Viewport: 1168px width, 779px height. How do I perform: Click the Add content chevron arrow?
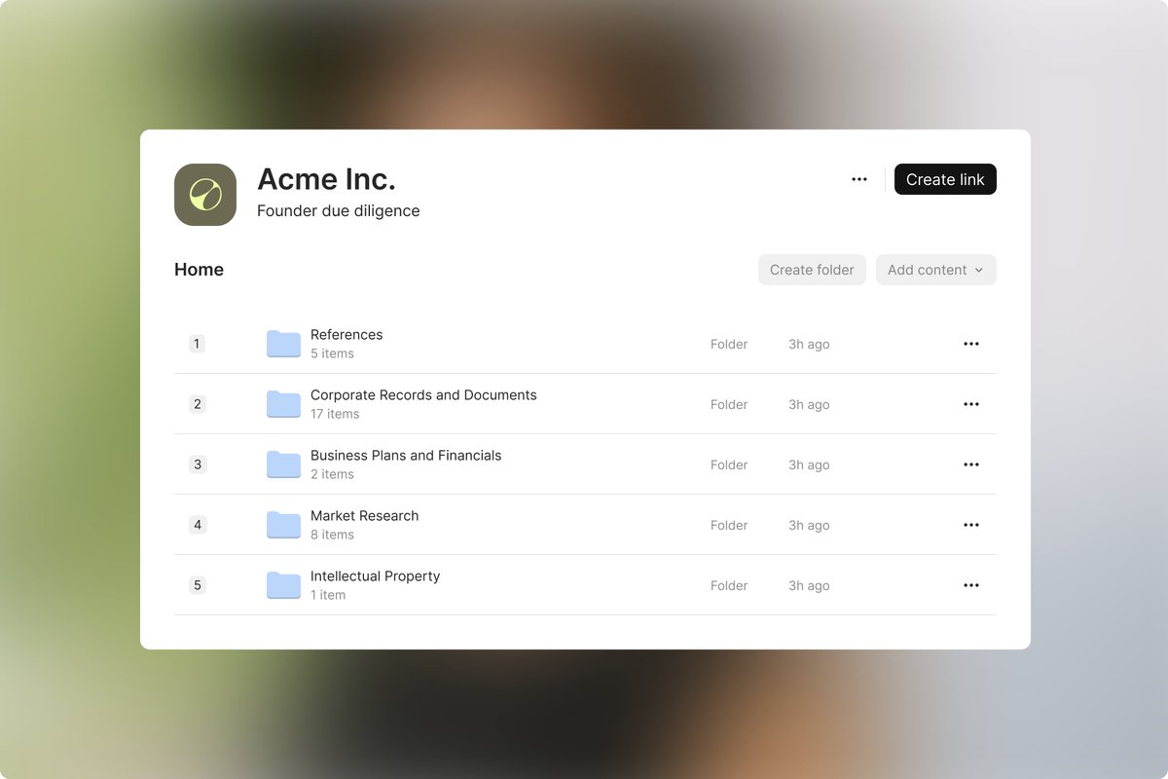978,270
